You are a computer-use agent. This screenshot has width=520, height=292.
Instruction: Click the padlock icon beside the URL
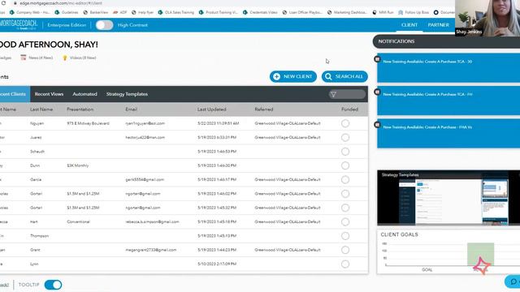15,3
